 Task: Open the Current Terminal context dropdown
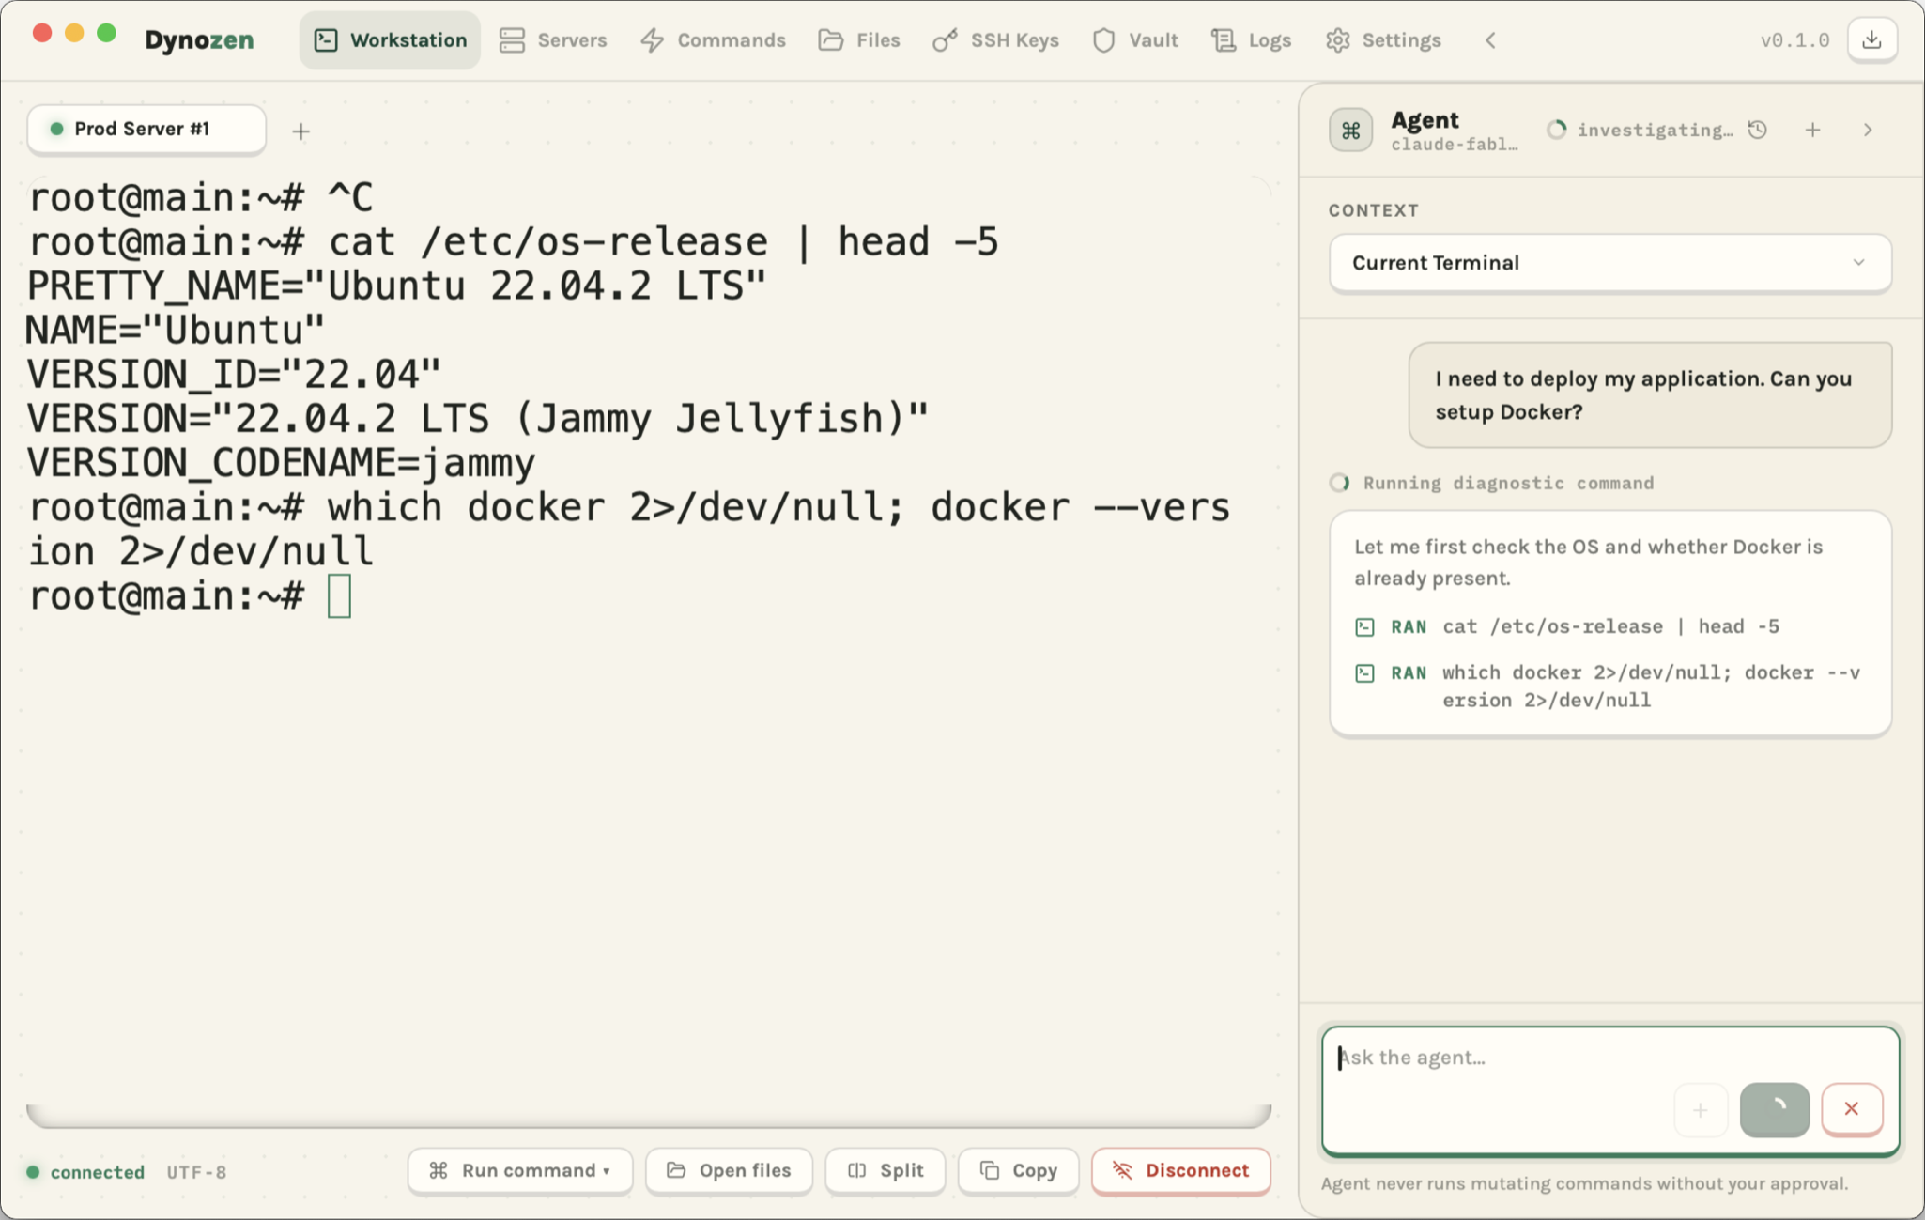pyautogui.click(x=1609, y=263)
